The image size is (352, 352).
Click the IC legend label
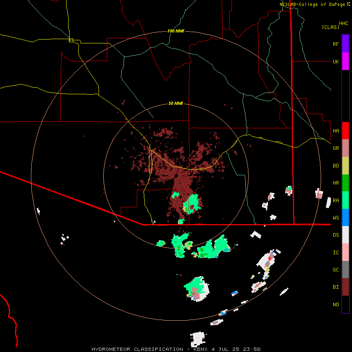pos(336,252)
